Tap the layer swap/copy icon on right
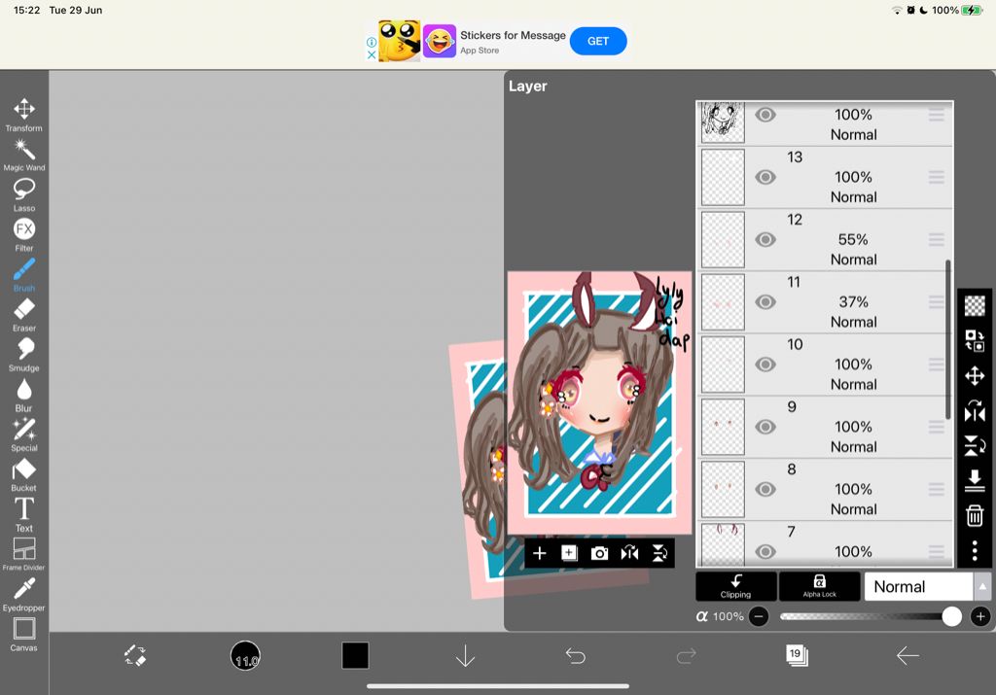This screenshot has height=695, width=996. coord(975,341)
